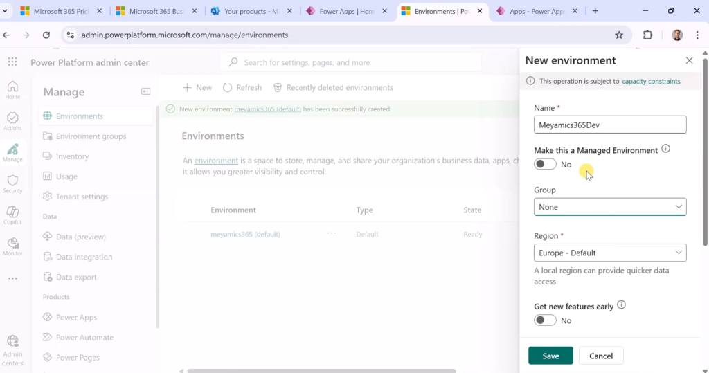This screenshot has height=373, width=709.
Task: Go to Home in left rail
Action: [x=12, y=90]
